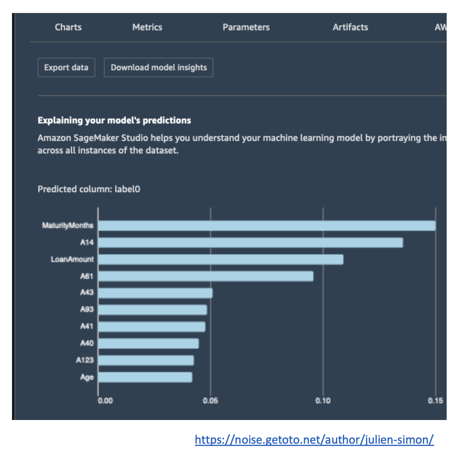
Task: Click the partially visible tab after Artifacts
Action: pyautogui.click(x=440, y=27)
